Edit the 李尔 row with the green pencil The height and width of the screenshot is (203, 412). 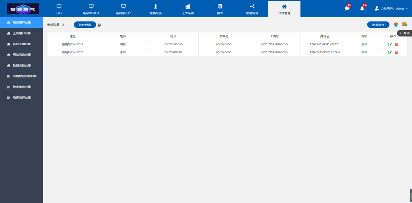(x=390, y=52)
